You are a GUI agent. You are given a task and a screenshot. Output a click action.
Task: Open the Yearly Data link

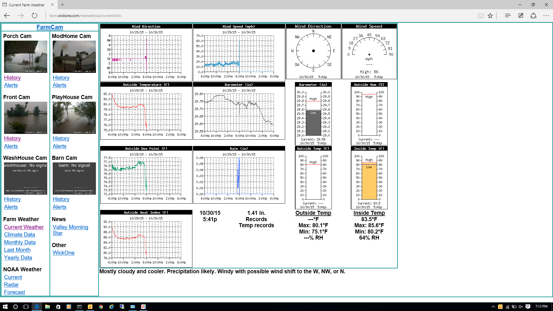click(18, 258)
